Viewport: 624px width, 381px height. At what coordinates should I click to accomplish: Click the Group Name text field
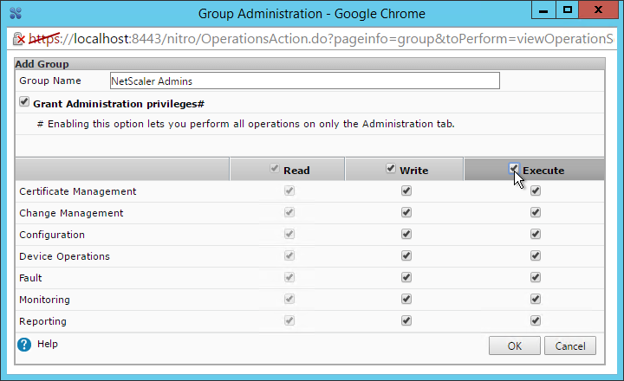pyautogui.click(x=305, y=81)
